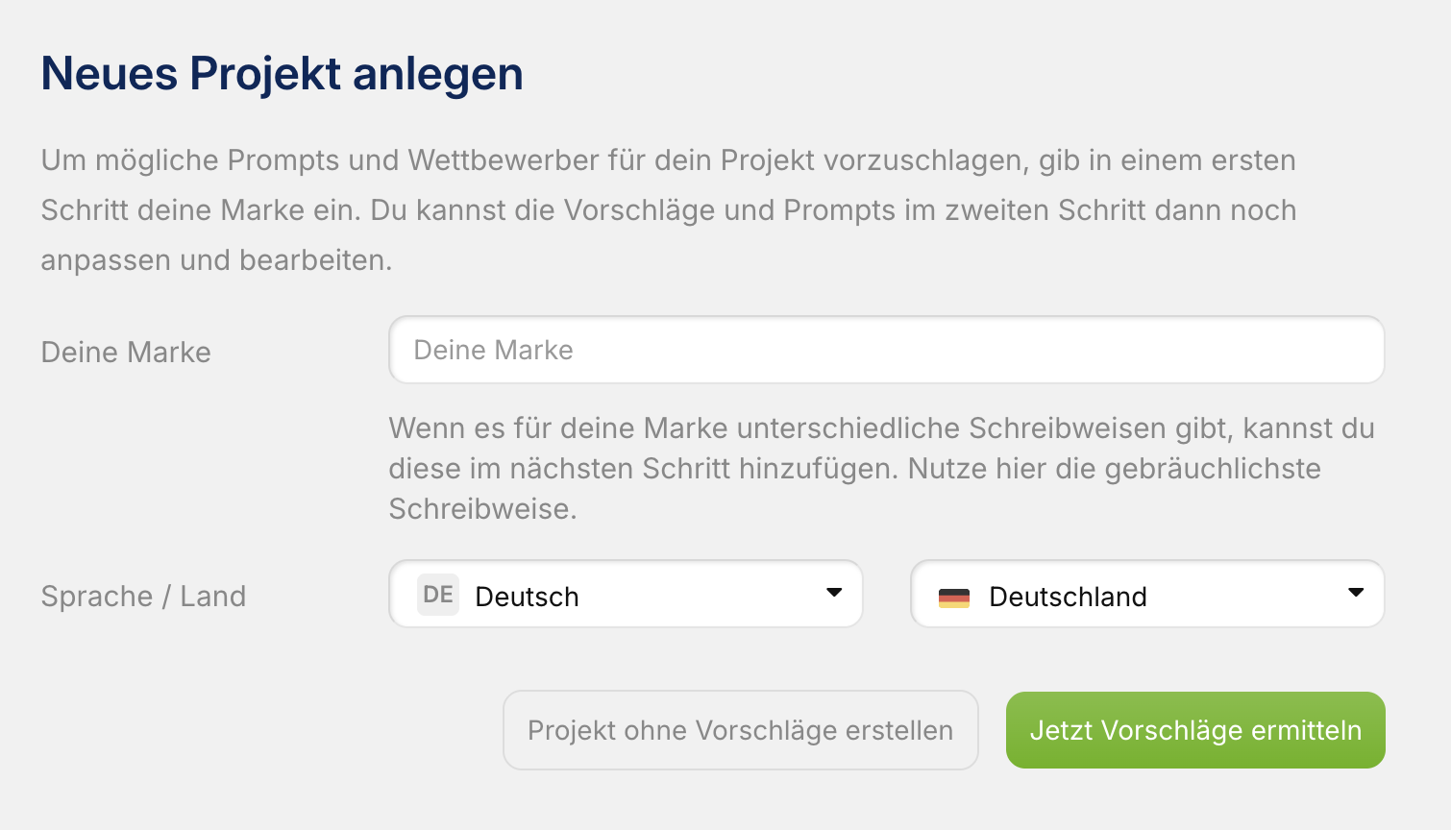Viewport: 1451px width, 830px height.
Task: Click the Deine Marke input field
Action: point(885,351)
